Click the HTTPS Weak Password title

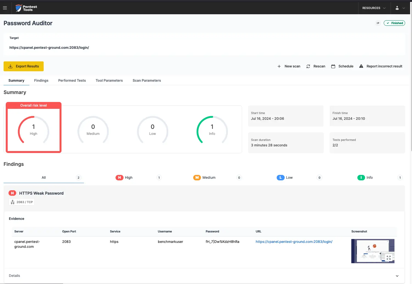coord(41,193)
